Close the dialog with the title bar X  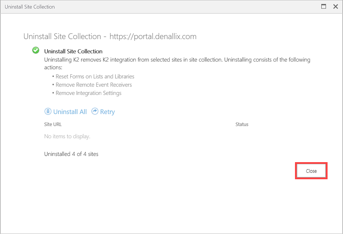point(334,6)
